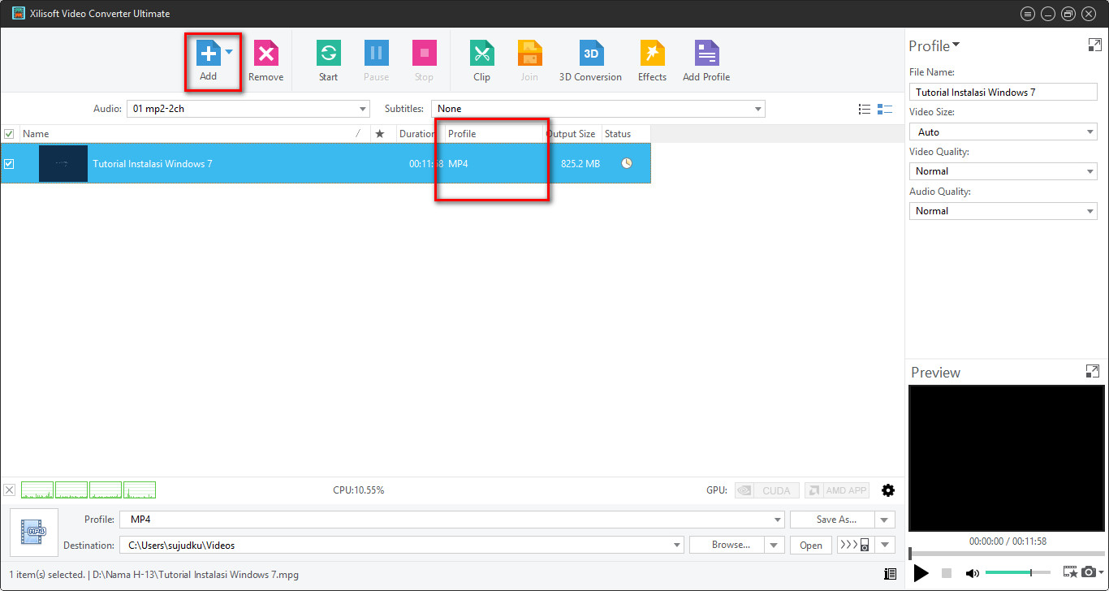Open the Clip tool
Viewport: 1109px width, 591px height.
coord(481,54)
